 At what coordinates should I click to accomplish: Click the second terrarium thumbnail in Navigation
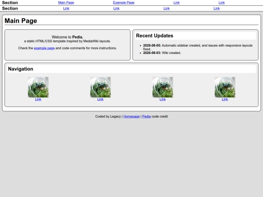click(x=100, y=87)
